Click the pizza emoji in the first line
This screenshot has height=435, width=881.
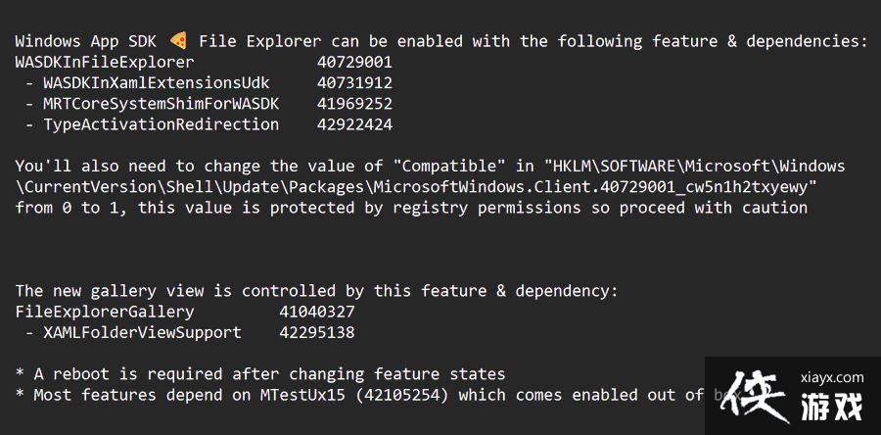point(178,41)
